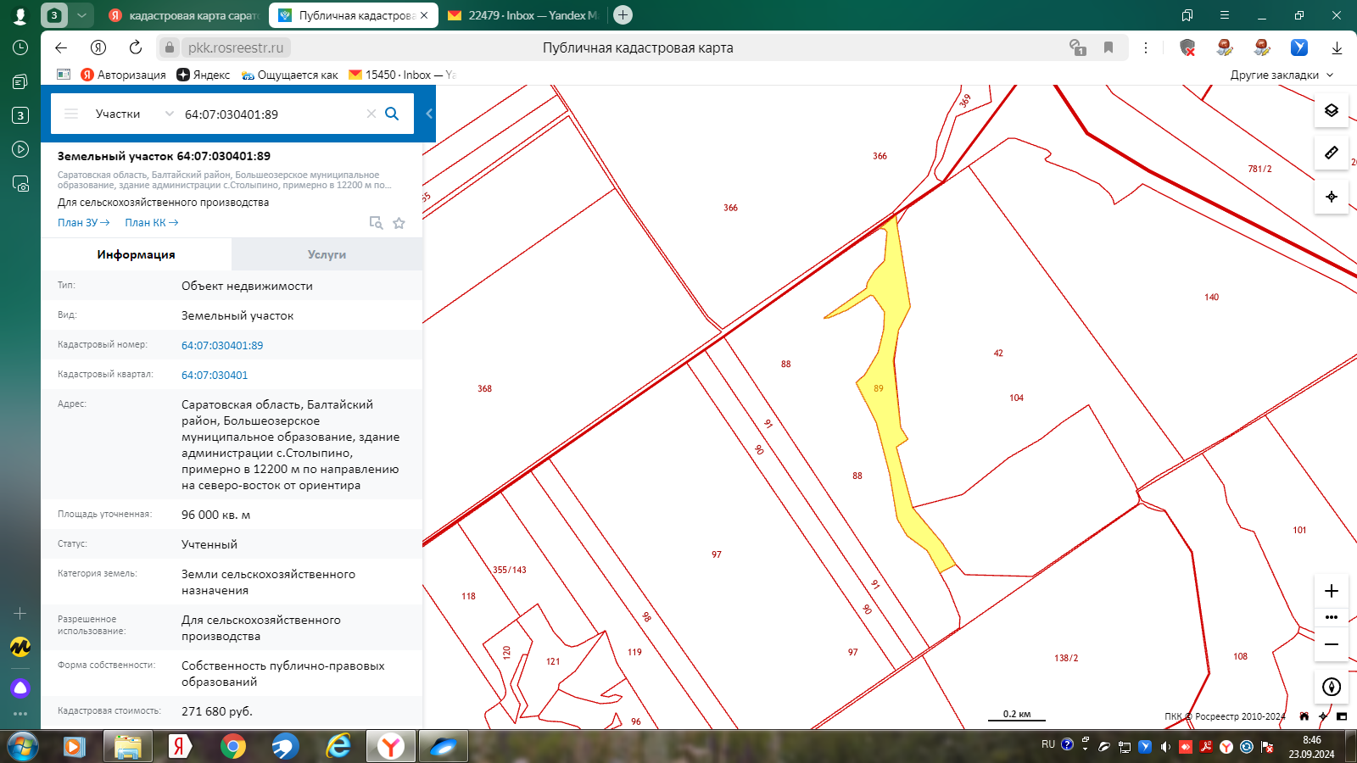Collapse the left info panel arrow
This screenshot has width=1357, height=763.
coord(429,114)
